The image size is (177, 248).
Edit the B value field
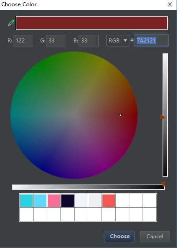click(89, 41)
